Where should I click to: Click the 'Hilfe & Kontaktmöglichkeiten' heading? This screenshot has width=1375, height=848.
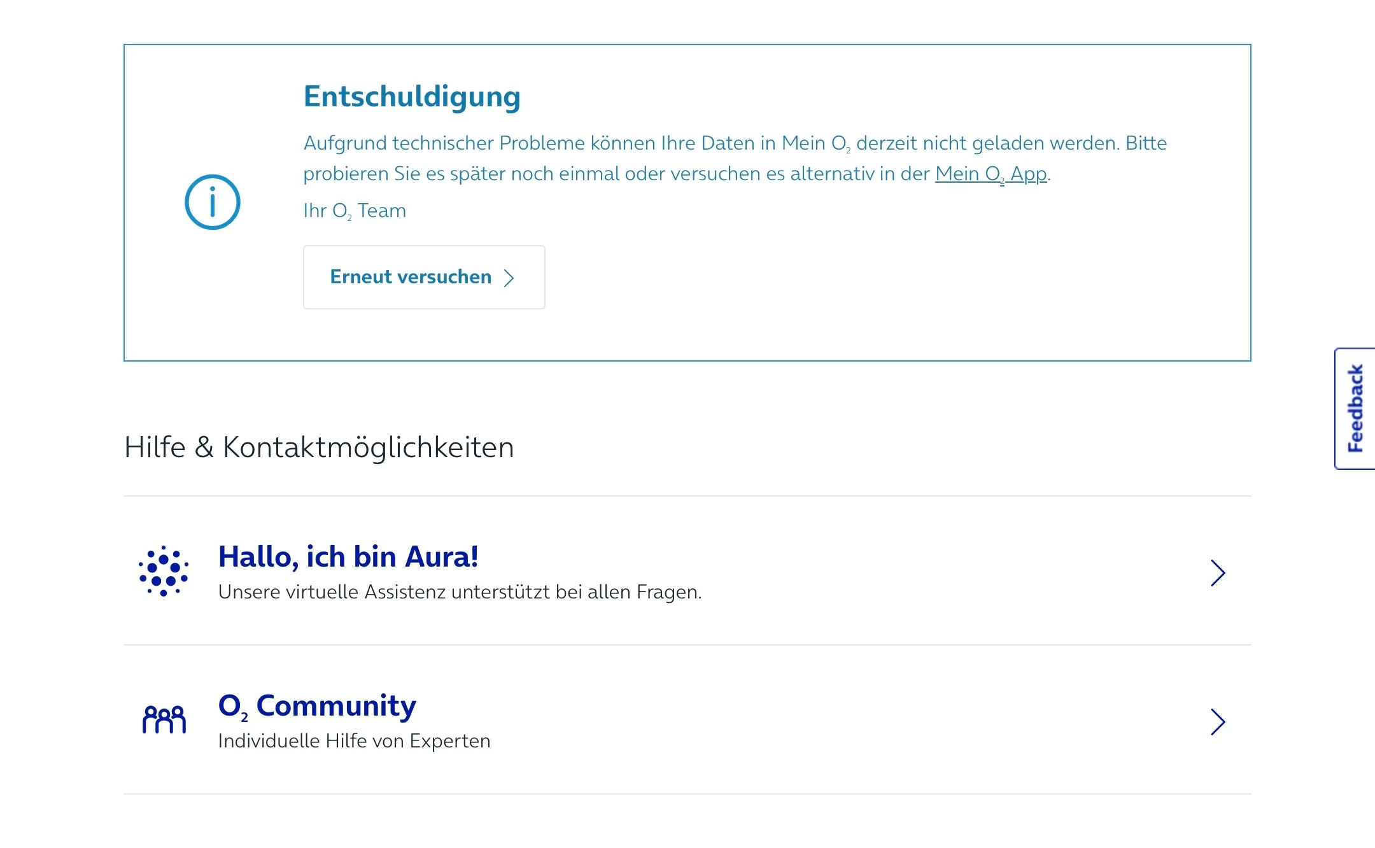click(x=319, y=447)
